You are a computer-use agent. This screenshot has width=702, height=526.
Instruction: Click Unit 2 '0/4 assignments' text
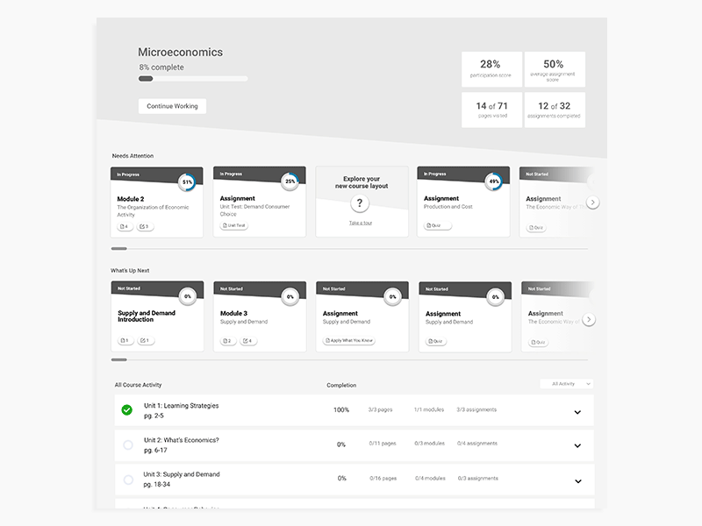[477, 444]
